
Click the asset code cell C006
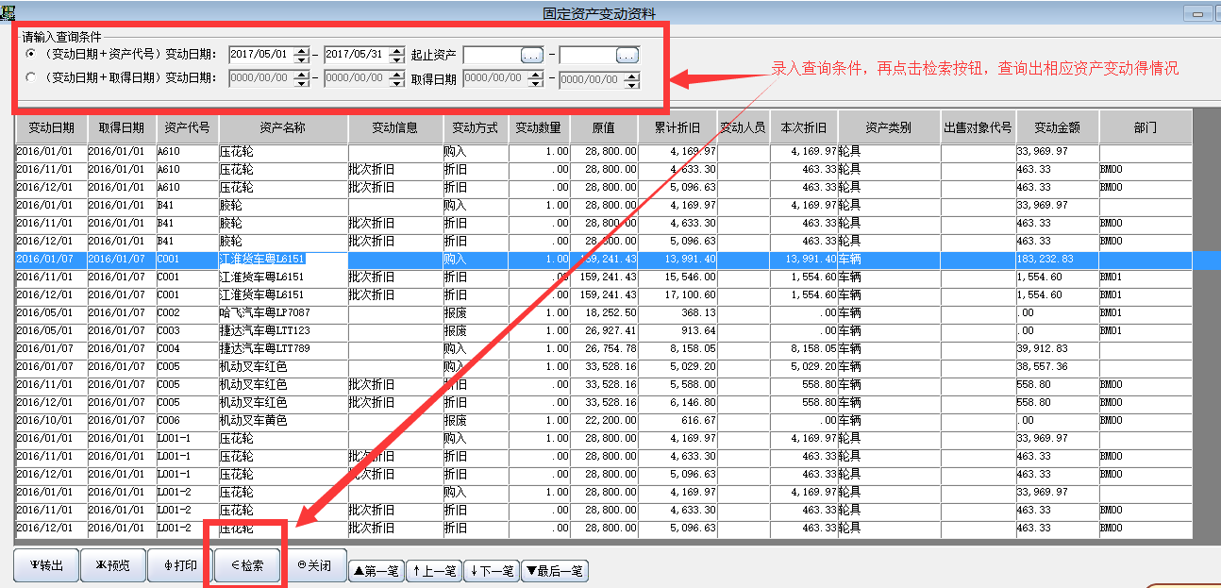coord(187,420)
